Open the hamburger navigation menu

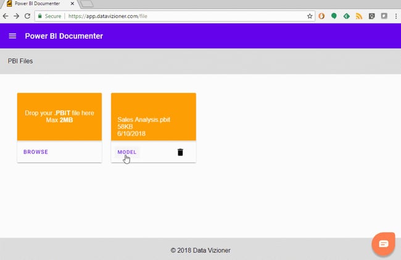point(12,36)
